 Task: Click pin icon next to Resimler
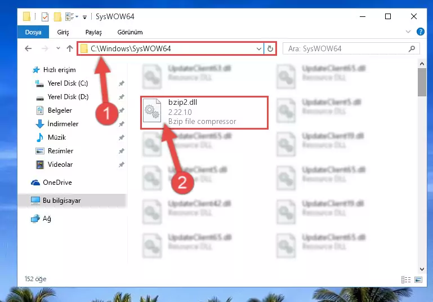(x=122, y=151)
